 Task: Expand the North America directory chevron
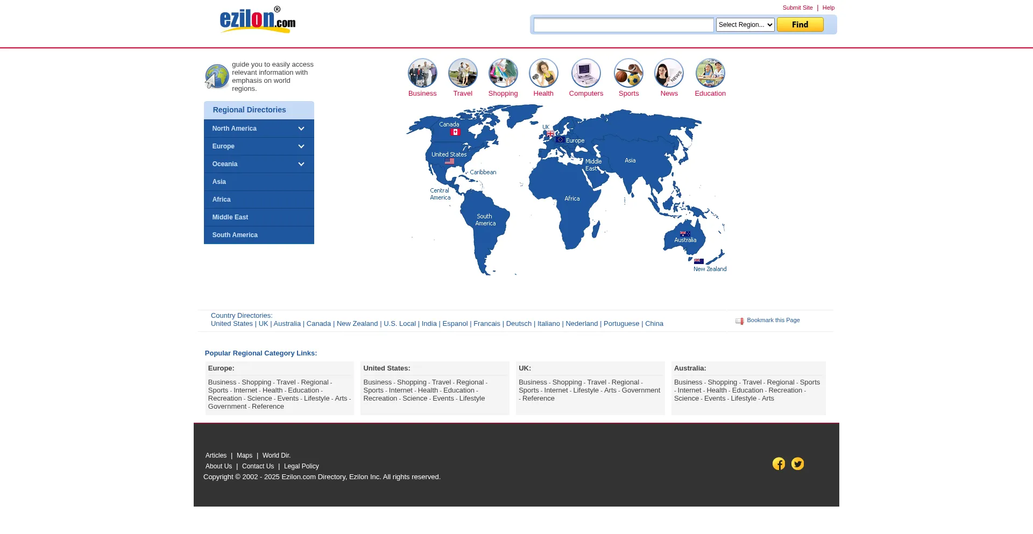coord(301,129)
